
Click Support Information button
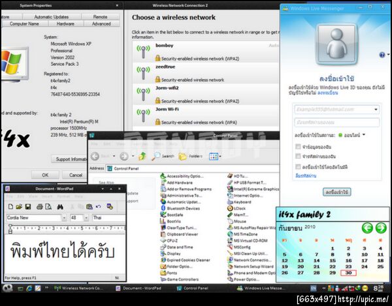69,159
